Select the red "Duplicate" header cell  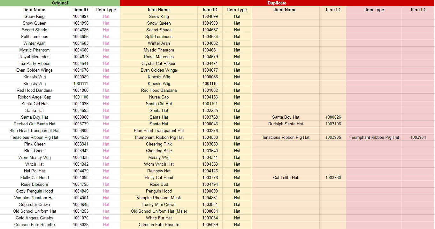277,3
